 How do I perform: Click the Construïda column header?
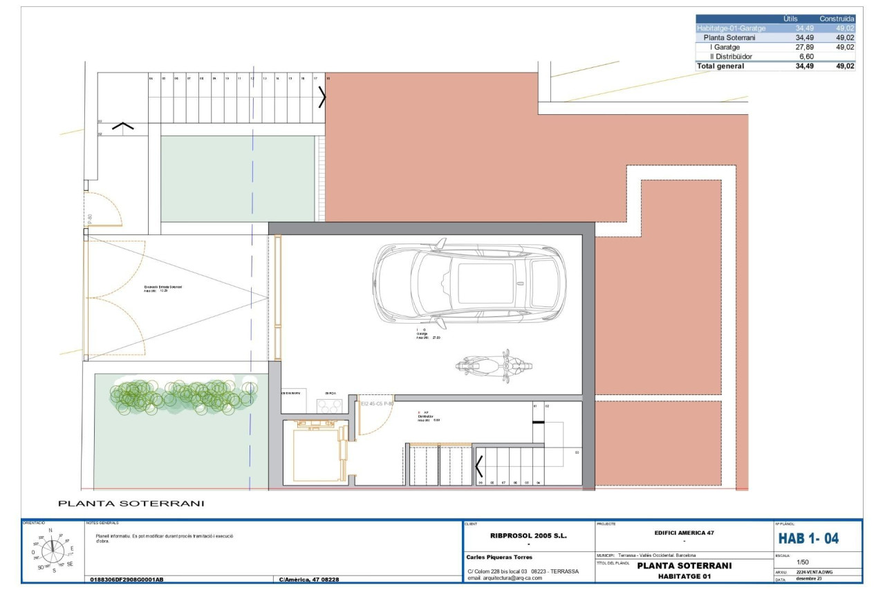pos(837,19)
